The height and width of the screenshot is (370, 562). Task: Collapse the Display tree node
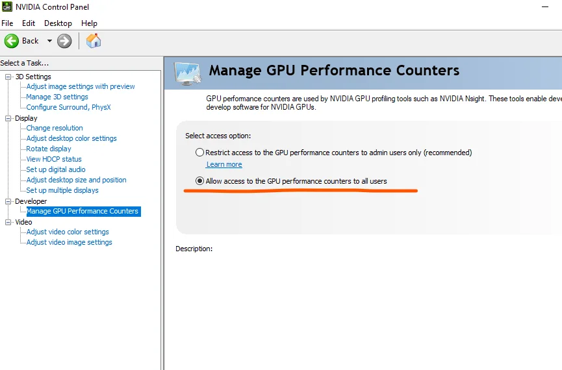pyautogui.click(x=8, y=118)
